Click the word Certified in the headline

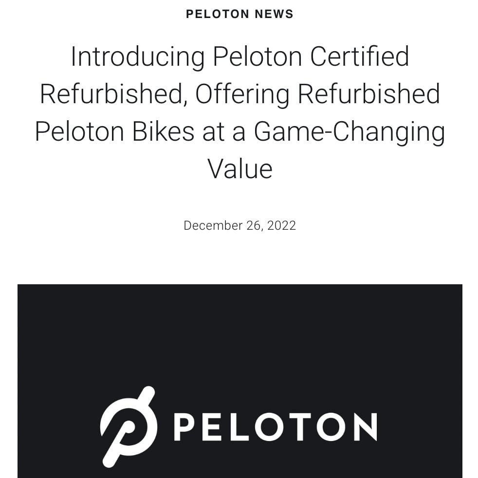coord(360,56)
